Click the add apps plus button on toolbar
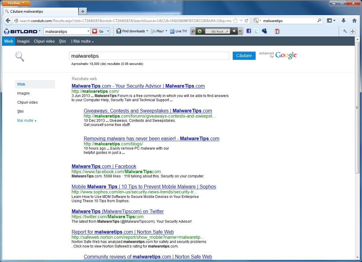362x262 pixels. [x=353, y=31]
